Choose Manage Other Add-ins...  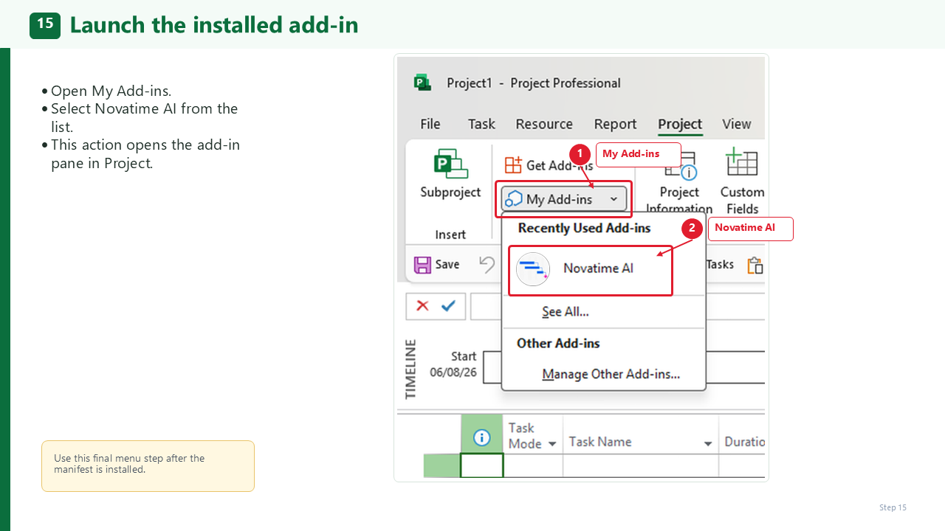click(x=611, y=374)
